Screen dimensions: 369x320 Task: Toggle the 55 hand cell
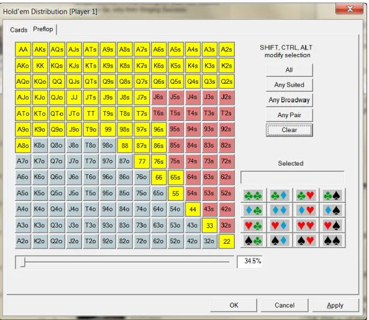(x=176, y=193)
